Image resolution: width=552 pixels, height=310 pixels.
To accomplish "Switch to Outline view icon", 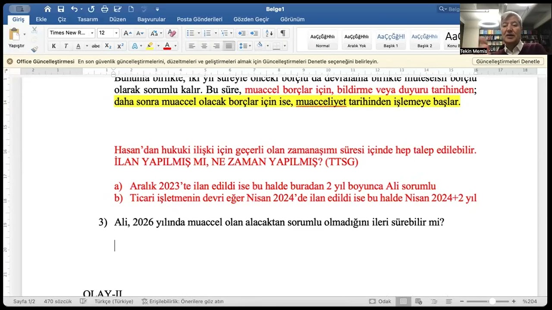I will pyautogui.click(x=435, y=301).
